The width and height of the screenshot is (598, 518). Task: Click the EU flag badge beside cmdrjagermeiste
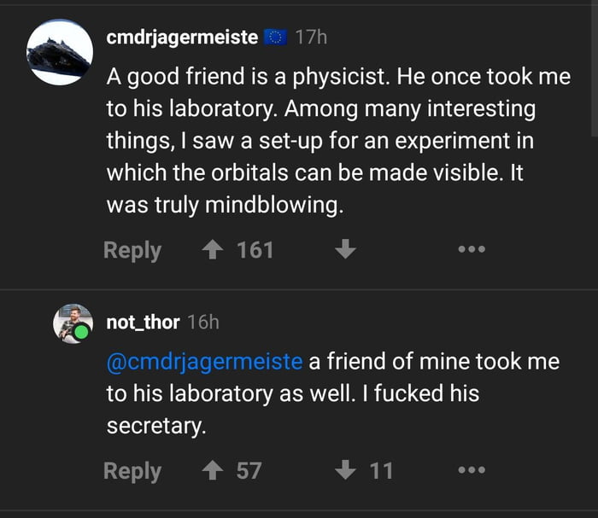tap(274, 37)
